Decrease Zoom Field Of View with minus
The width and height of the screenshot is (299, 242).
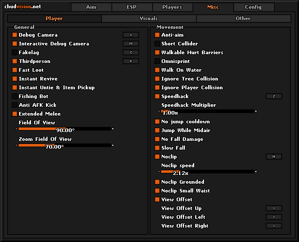click(x=17, y=146)
